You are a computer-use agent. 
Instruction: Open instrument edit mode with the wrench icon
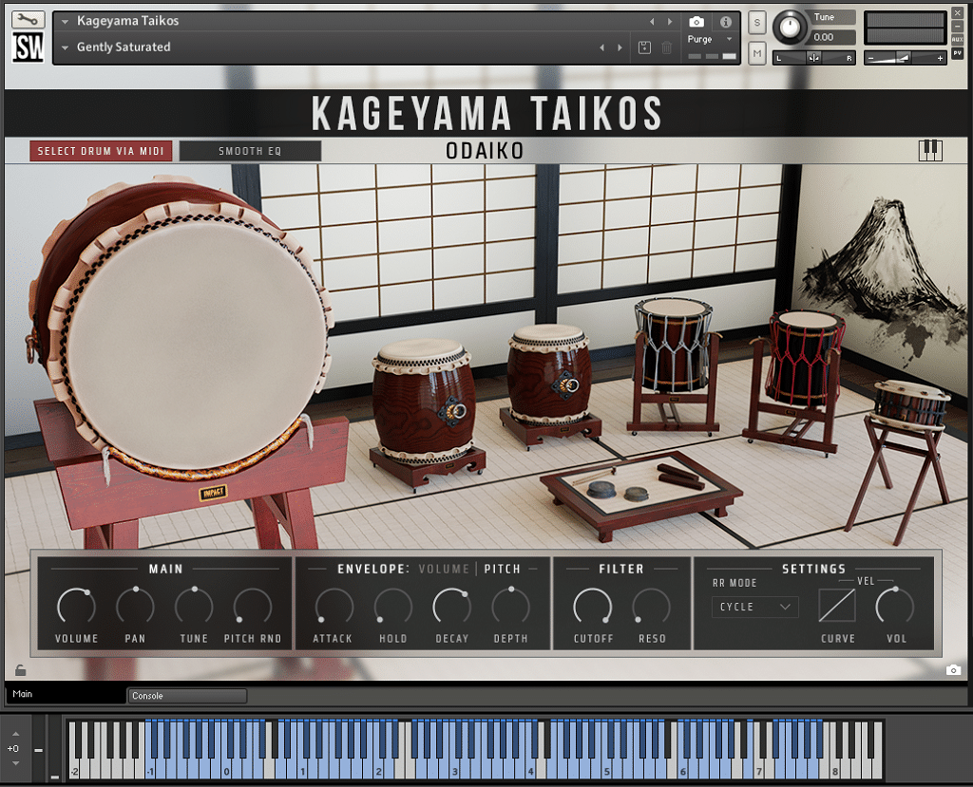tap(28, 20)
